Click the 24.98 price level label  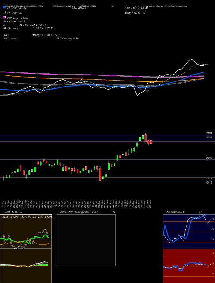click(x=209, y=158)
